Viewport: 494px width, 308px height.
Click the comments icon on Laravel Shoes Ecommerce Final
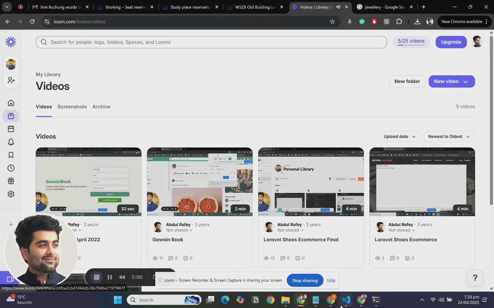283,258
